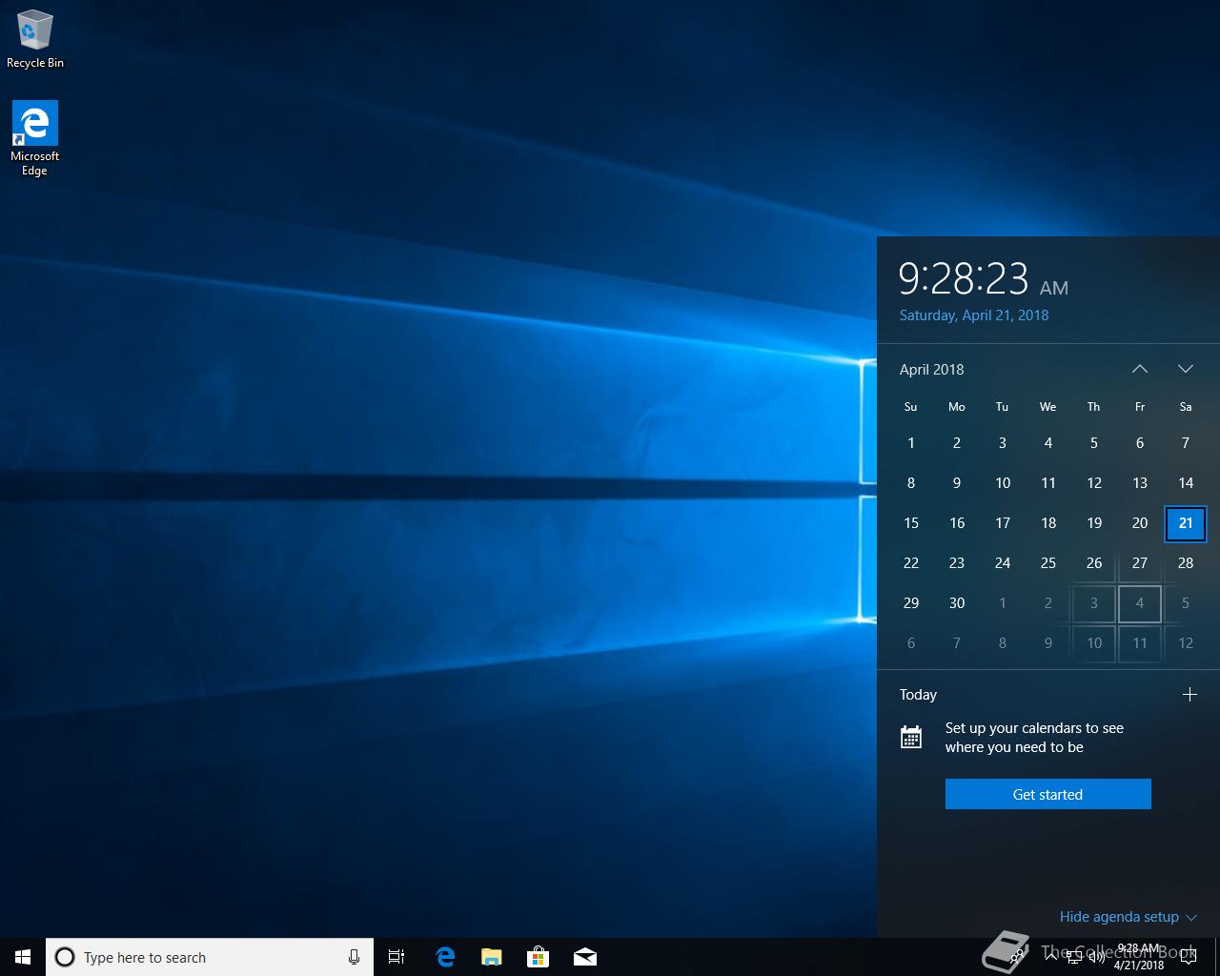Select the greyed-out May 11 date

click(x=1140, y=643)
